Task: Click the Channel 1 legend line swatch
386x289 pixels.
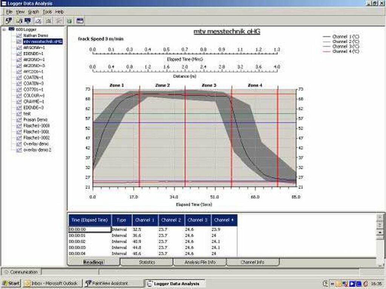Action: coord(326,37)
